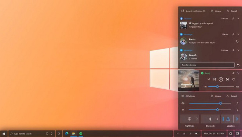The width and height of the screenshot is (242, 137).
Task: Pin Joseph's Messenger notification
Action: [233, 50]
